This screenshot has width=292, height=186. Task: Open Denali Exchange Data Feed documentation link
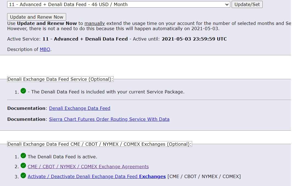(80, 108)
